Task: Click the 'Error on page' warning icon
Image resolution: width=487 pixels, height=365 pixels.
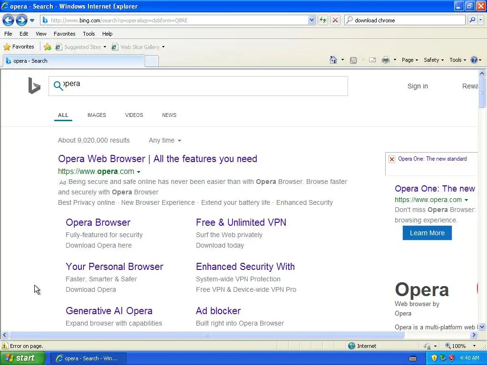Action: point(5,346)
